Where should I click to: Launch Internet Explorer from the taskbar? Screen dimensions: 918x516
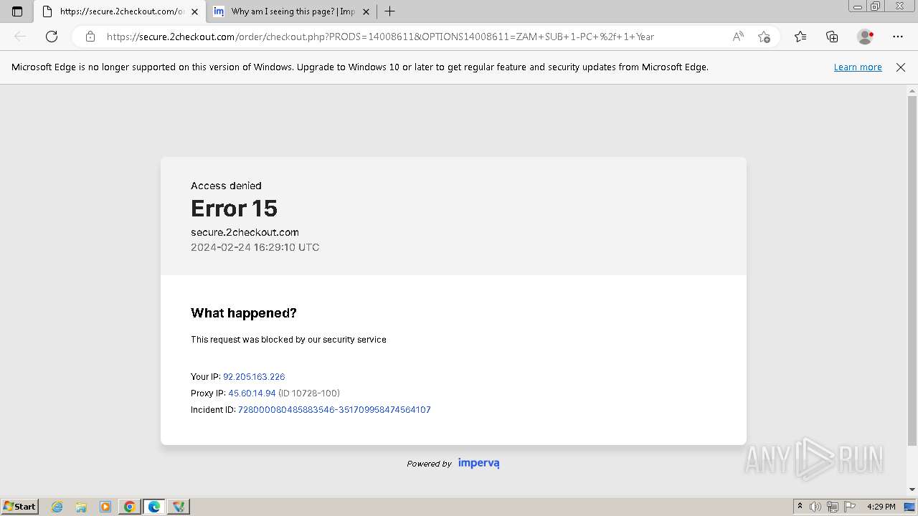tap(57, 507)
